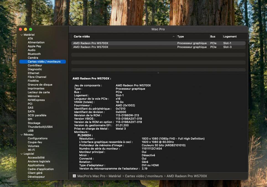This screenshot has height=187, width=267.
Task: Open Anciens logiciels under Logiciel
Action: click(x=39, y=162)
